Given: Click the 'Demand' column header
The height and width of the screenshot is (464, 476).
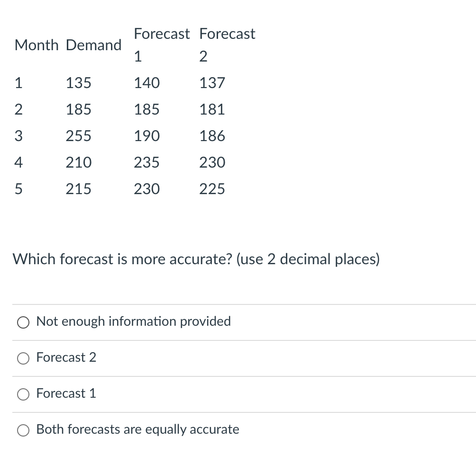Looking at the screenshot, I should [93, 45].
